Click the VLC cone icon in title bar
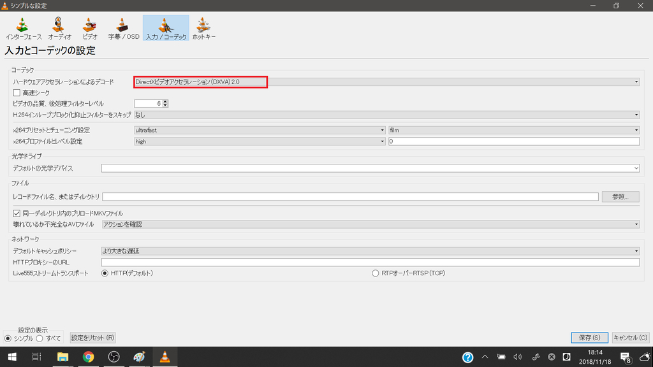Viewport: 653px width, 367px height. tap(4, 5)
